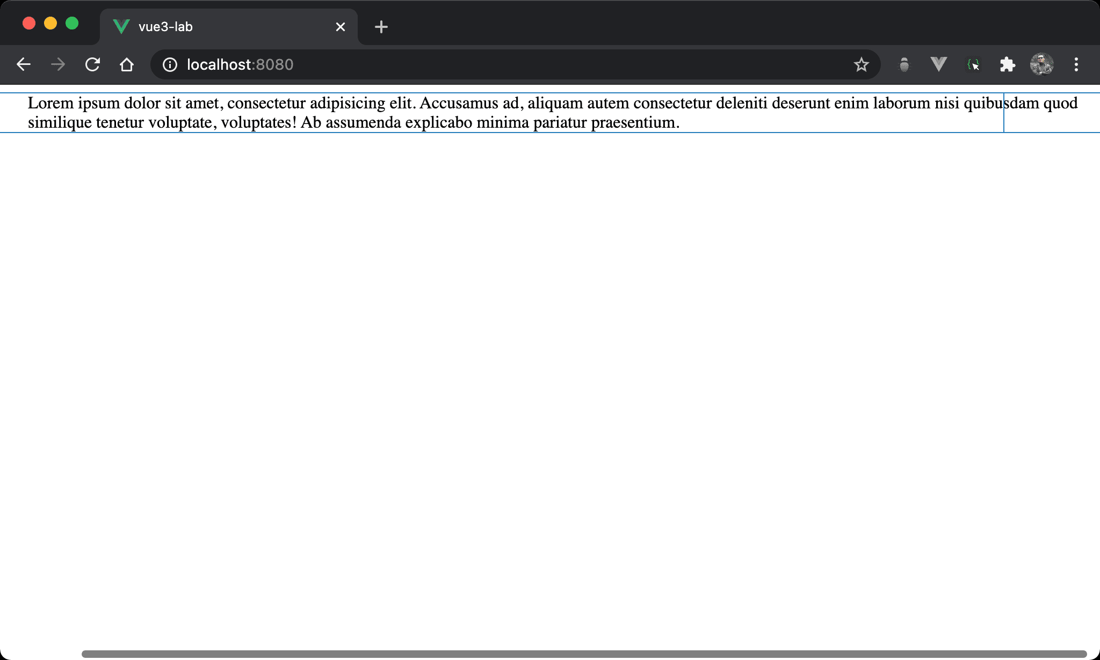Viewport: 1100px width, 660px height.
Task: Open the Vue devtools extension
Action: (x=938, y=65)
